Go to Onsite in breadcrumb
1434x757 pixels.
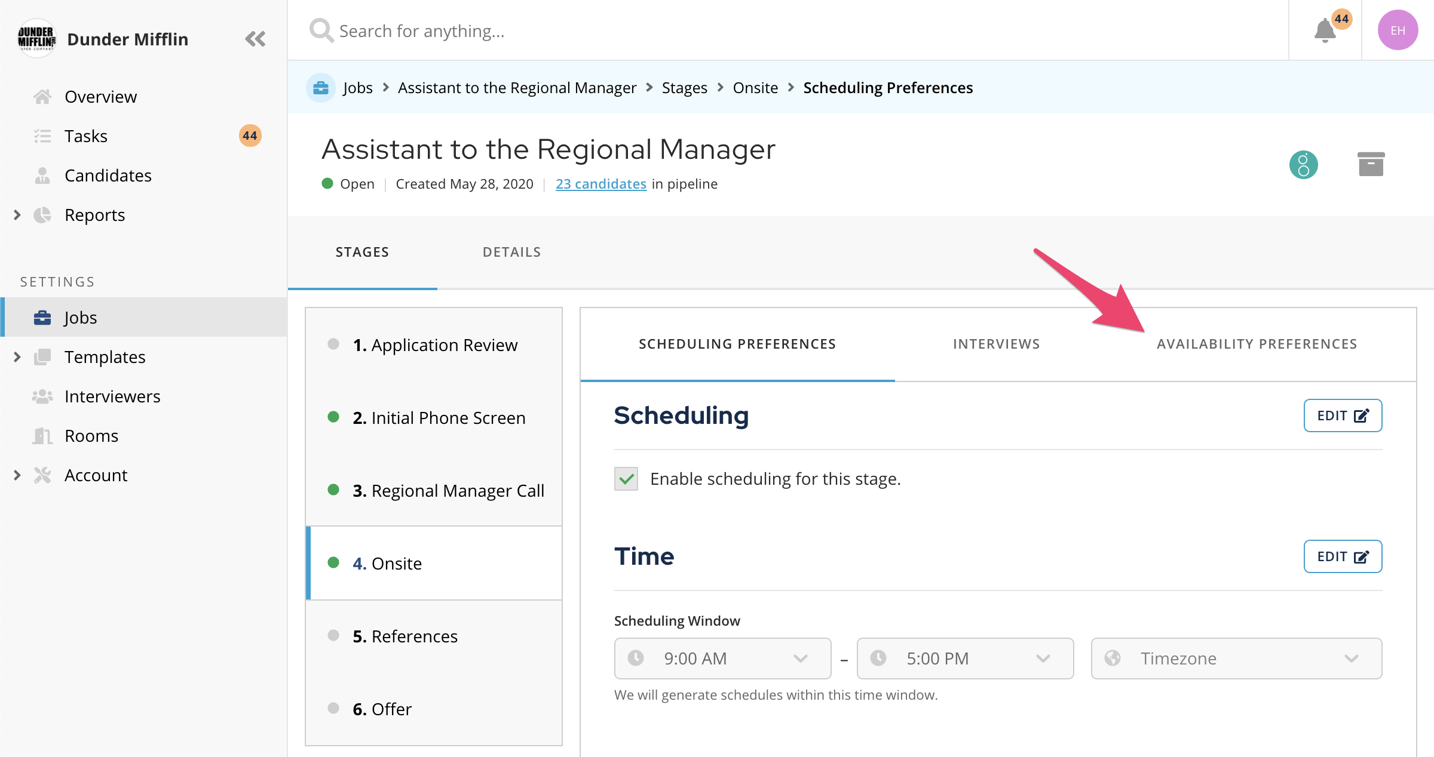tap(755, 88)
